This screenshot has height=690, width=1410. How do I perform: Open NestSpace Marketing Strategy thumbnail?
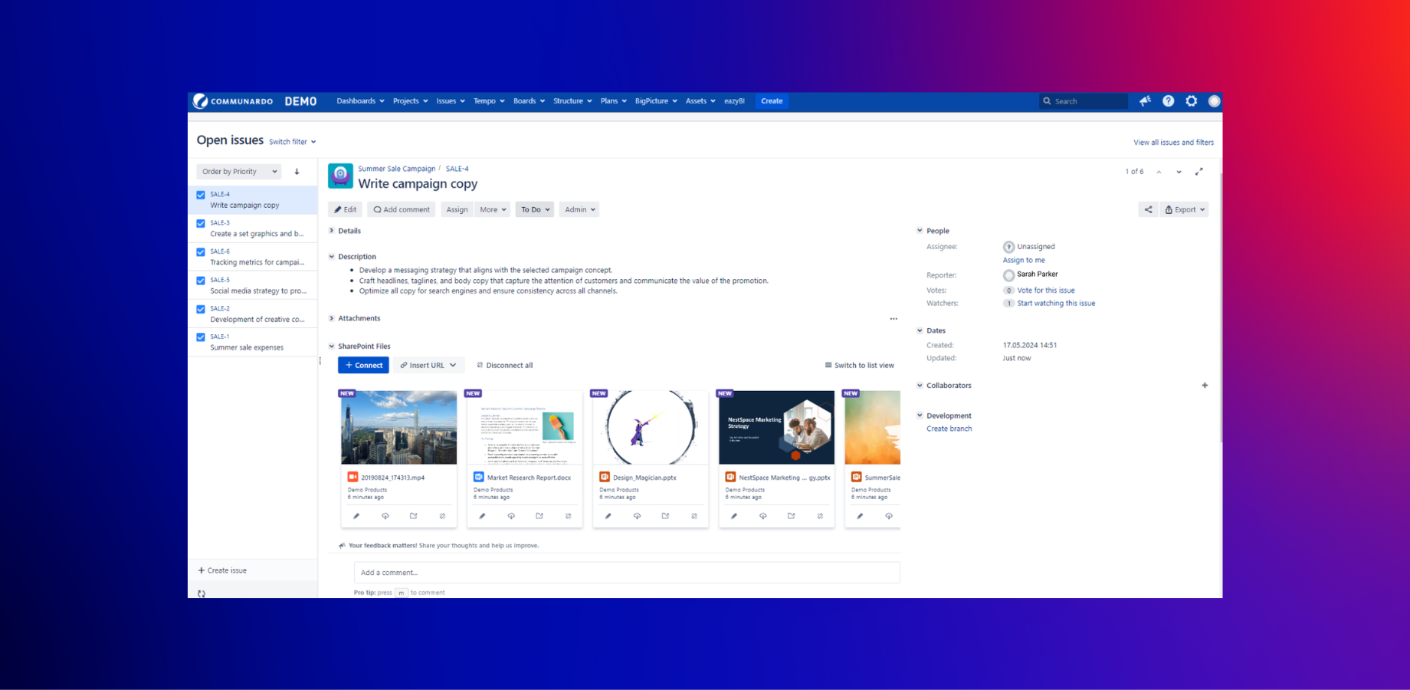(x=776, y=428)
